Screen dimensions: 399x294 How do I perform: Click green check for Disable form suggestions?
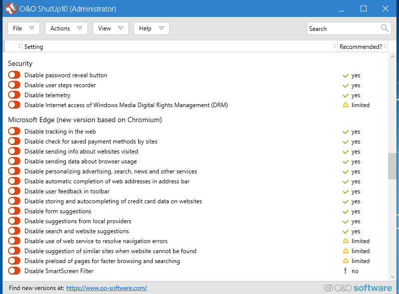point(346,211)
